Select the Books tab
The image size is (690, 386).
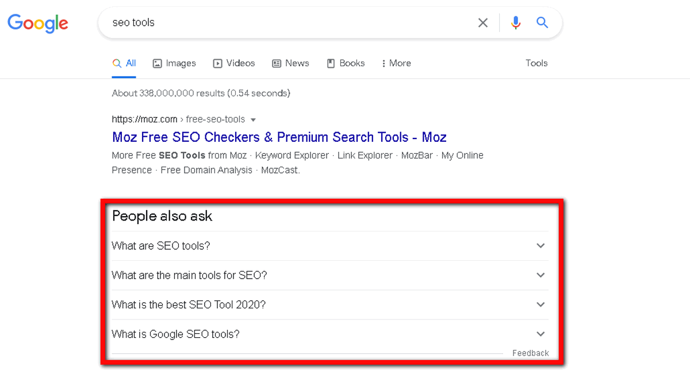tap(346, 63)
